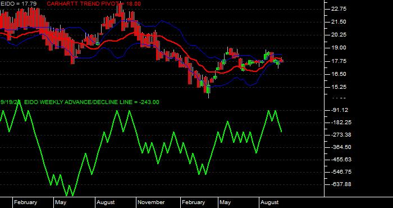
Task: Click the -91.12 indicator axis value
Action: pyautogui.click(x=340, y=110)
